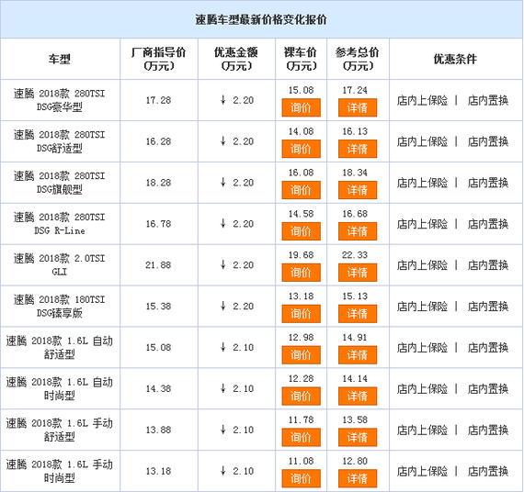The image size is (524, 492).
Task: Open 详情 for 1.6L 自动时尚型
Action: tap(358, 397)
